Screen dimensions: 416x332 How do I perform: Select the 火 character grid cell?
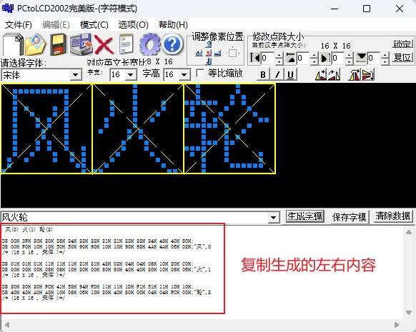pyautogui.click(x=138, y=129)
